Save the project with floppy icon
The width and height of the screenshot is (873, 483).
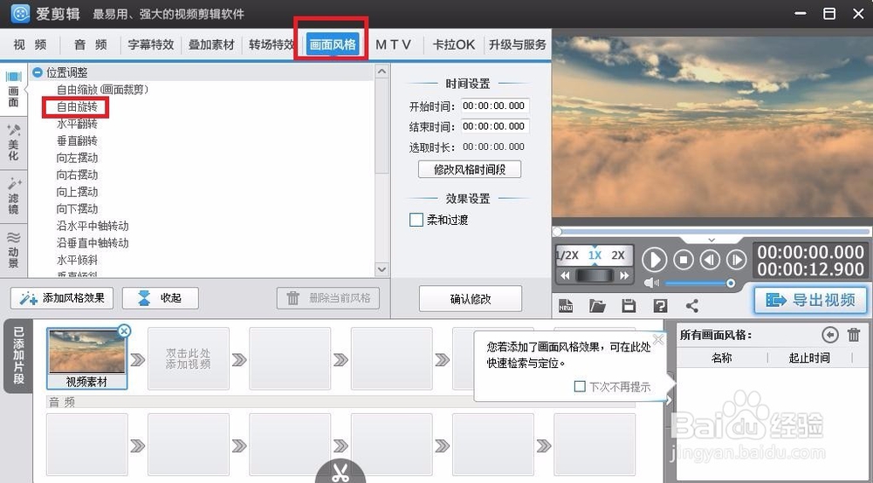(629, 306)
